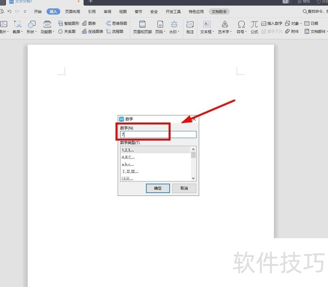
Task: Switch to the 页面布局 tab
Action: 73,12
